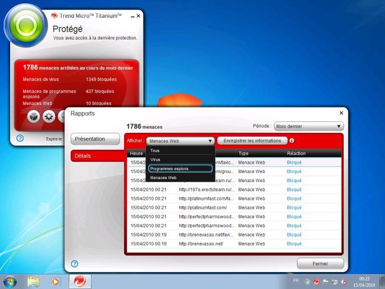Image resolution: width=385 pixels, height=289 pixels.
Task: Click the Enregistrer les informations button
Action: click(252, 141)
